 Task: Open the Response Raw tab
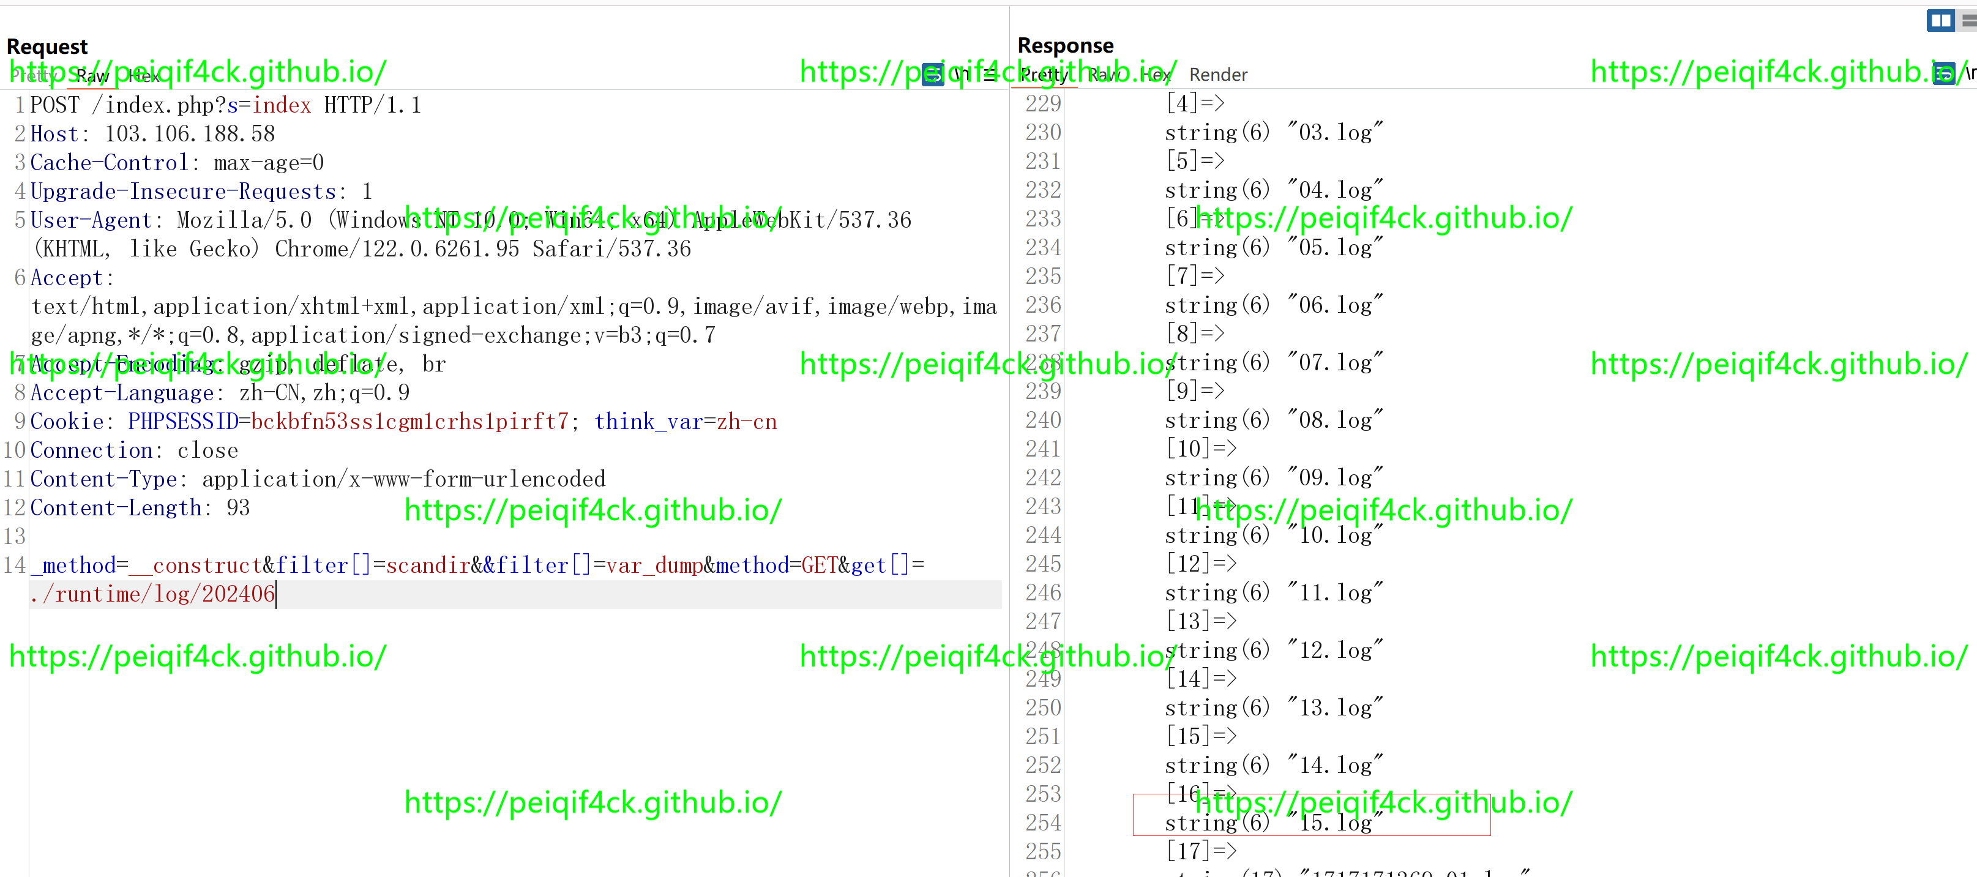pyautogui.click(x=1104, y=75)
